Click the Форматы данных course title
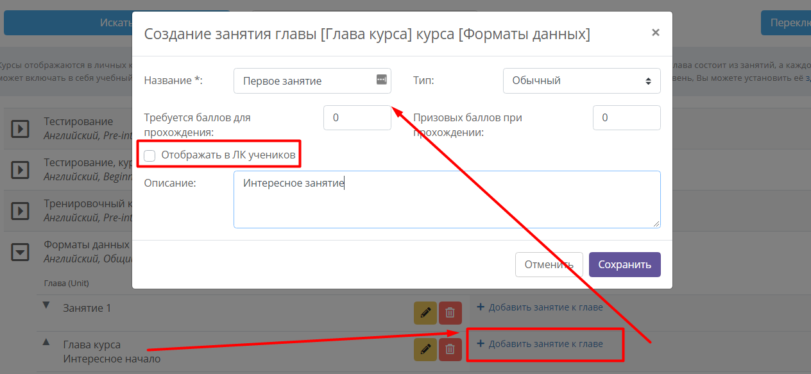Screen dimensions: 811x374 click(x=87, y=245)
